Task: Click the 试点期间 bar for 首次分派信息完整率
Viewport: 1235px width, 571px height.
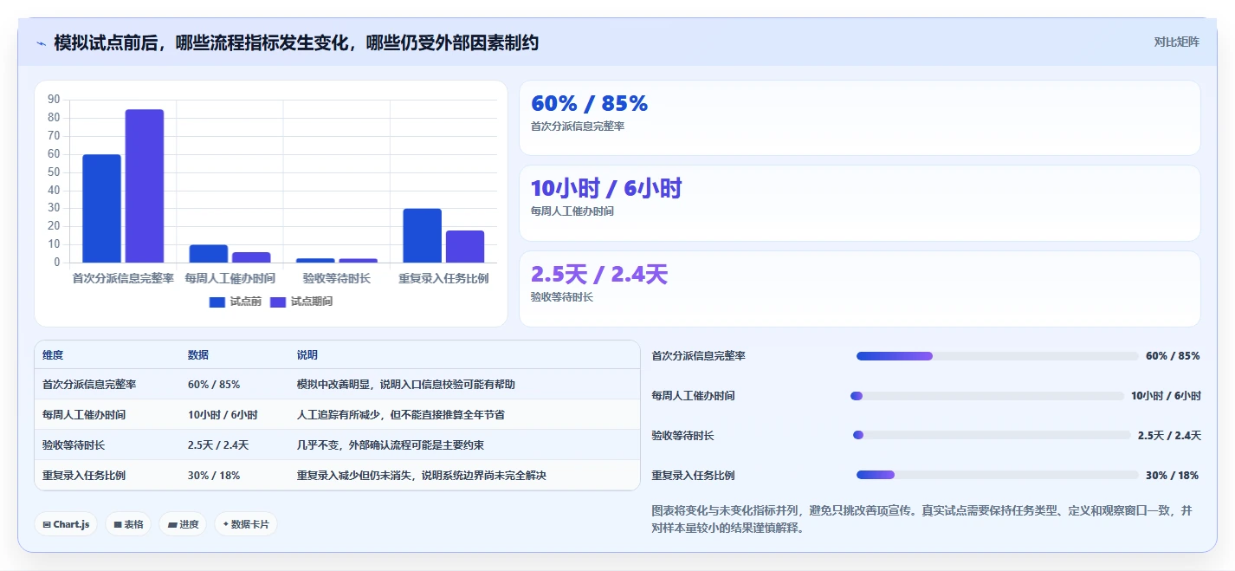Action: click(144, 185)
